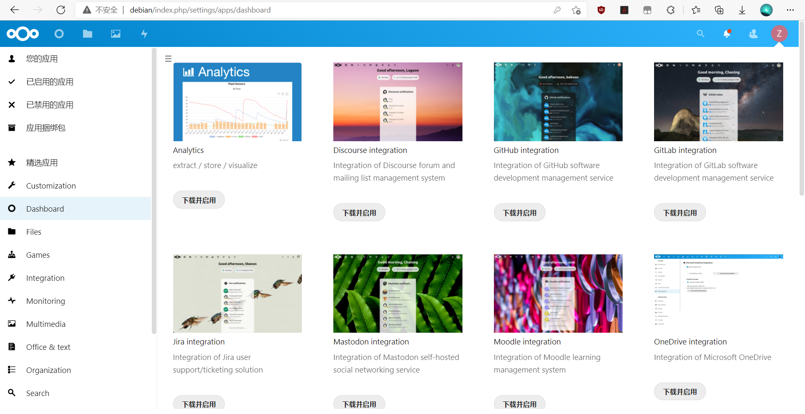Open the OneDrive integration screenshot
The image size is (805, 414).
coord(719,293)
